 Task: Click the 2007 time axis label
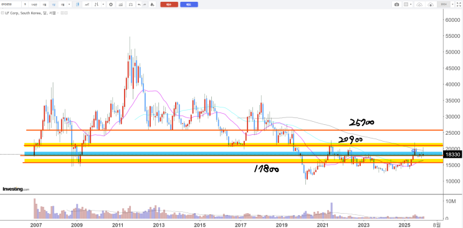[36, 224]
